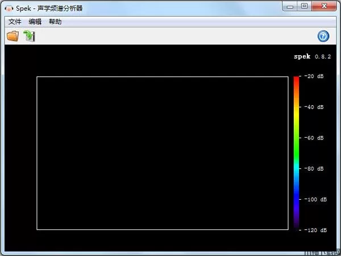This screenshot has height=256, width=341.
Task: Click the 0.8.2 version number
Action: [x=323, y=57]
